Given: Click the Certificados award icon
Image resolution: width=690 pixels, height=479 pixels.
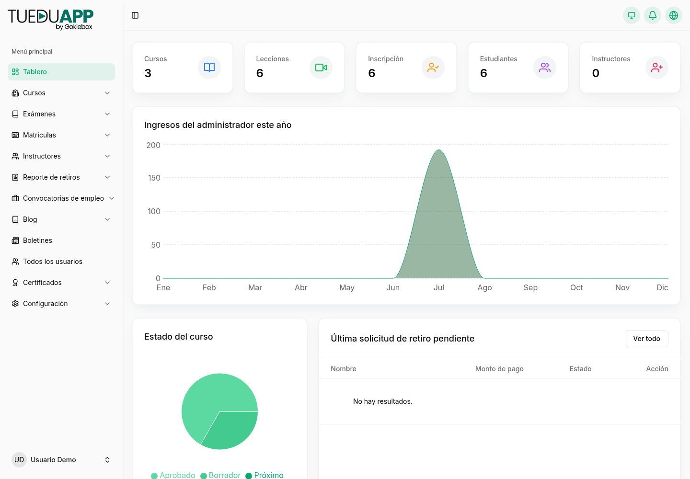Looking at the screenshot, I should pos(15,283).
